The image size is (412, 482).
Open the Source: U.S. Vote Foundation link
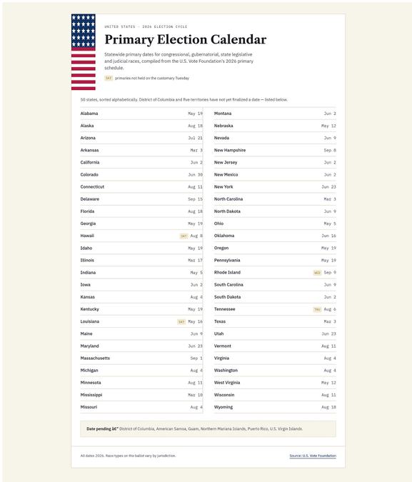coord(313,456)
